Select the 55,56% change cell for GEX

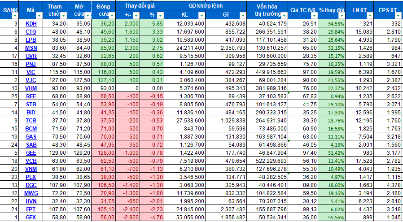(x=332, y=218)
